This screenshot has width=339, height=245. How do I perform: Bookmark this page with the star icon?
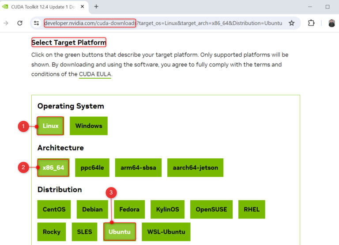(x=291, y=23)
